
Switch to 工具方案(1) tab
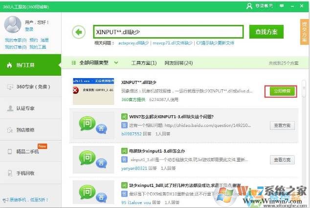pos(144,63)
